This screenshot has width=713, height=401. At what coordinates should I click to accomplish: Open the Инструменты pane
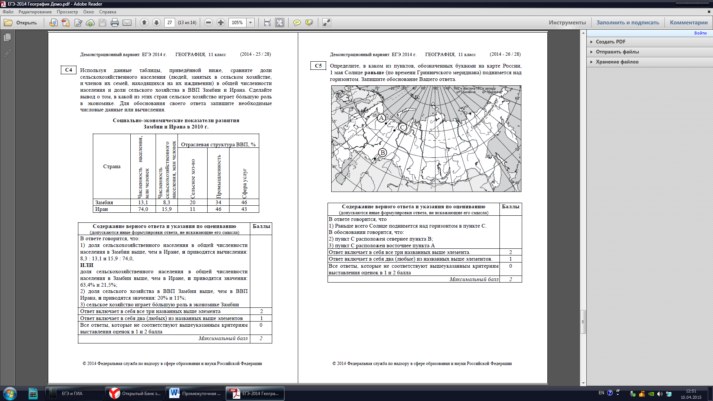tap(567, 23)
